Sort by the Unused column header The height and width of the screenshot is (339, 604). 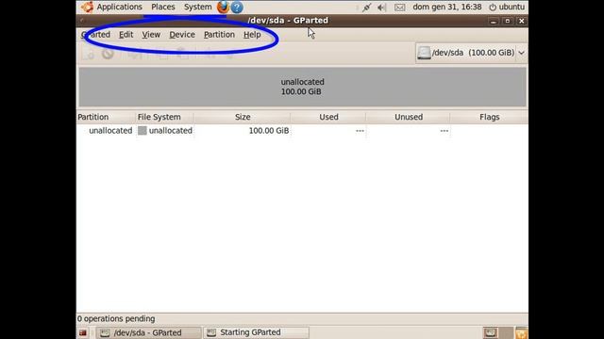(409, 117)
